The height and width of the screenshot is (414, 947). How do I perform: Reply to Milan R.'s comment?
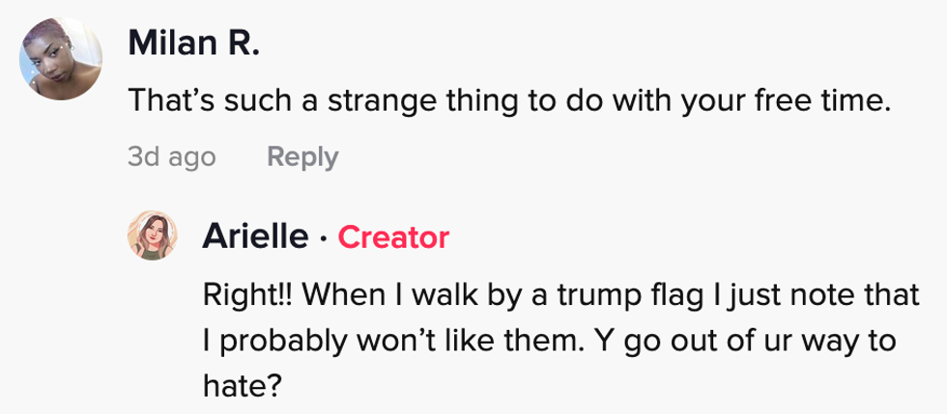(302, 156)
